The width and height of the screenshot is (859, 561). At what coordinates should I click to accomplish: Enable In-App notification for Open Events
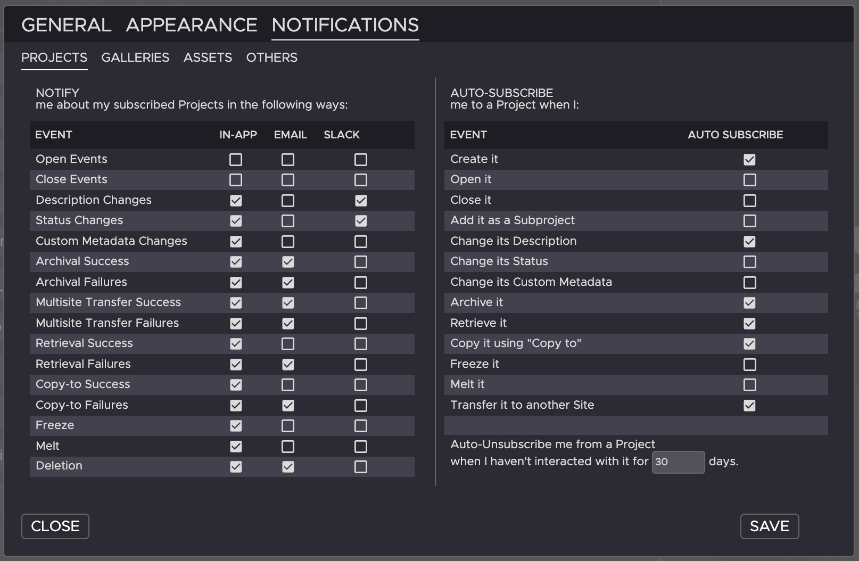click(236, 160)
